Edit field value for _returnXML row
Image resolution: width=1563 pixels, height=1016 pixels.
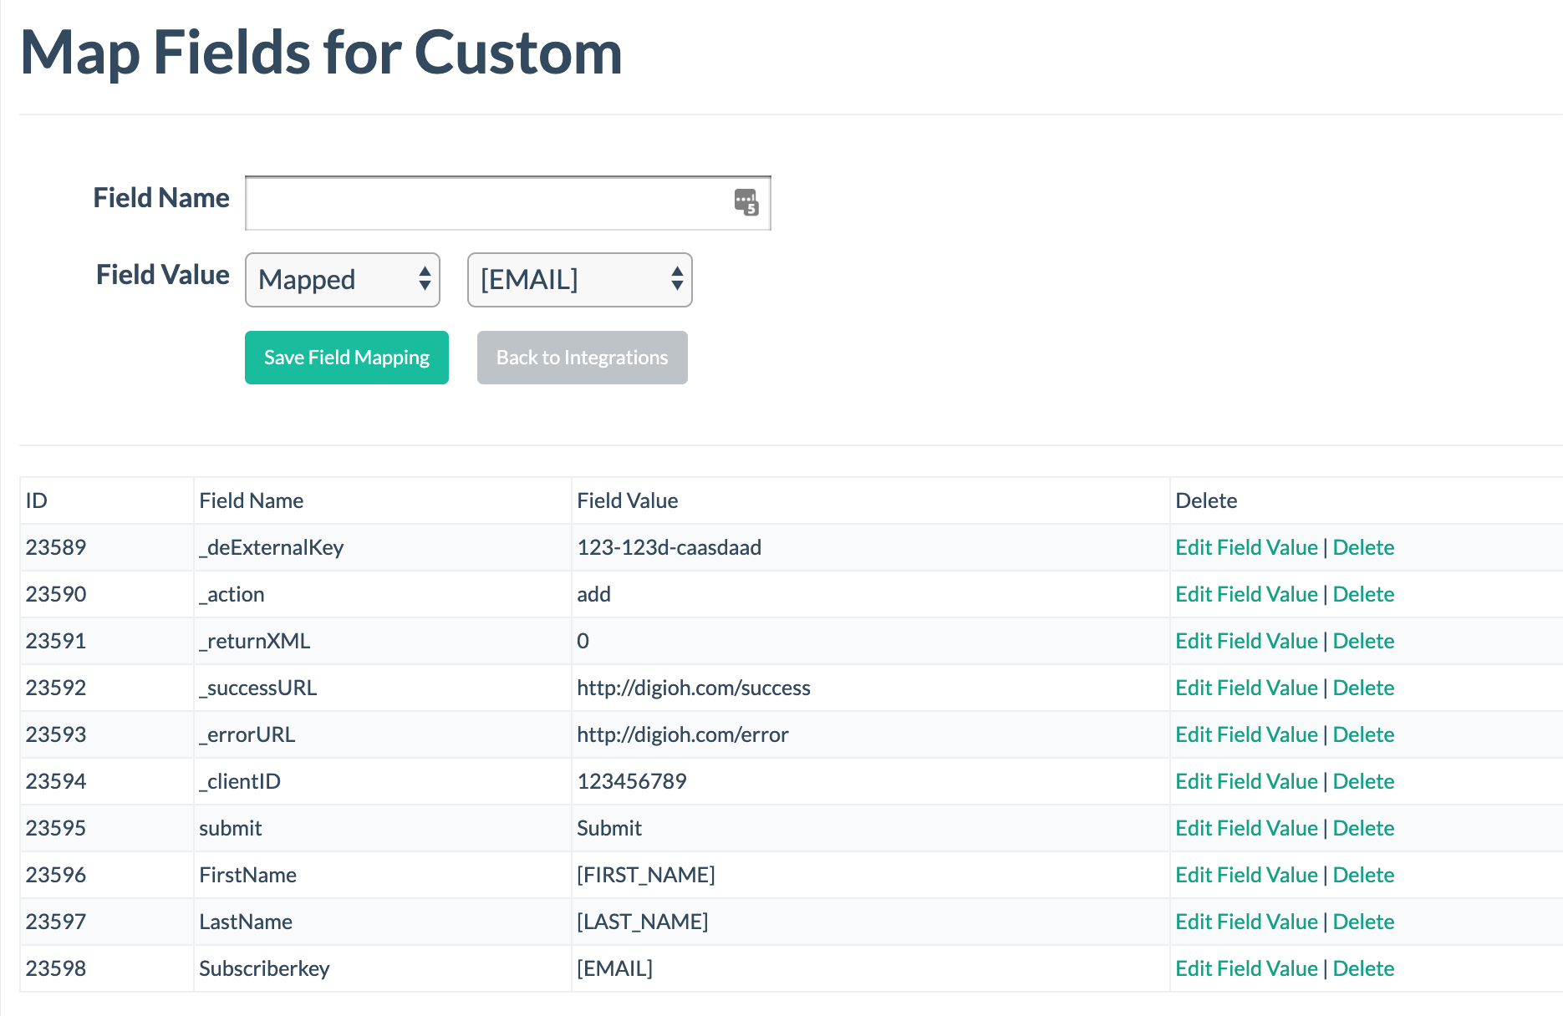pyautogui.click(x=1246, y=641)
